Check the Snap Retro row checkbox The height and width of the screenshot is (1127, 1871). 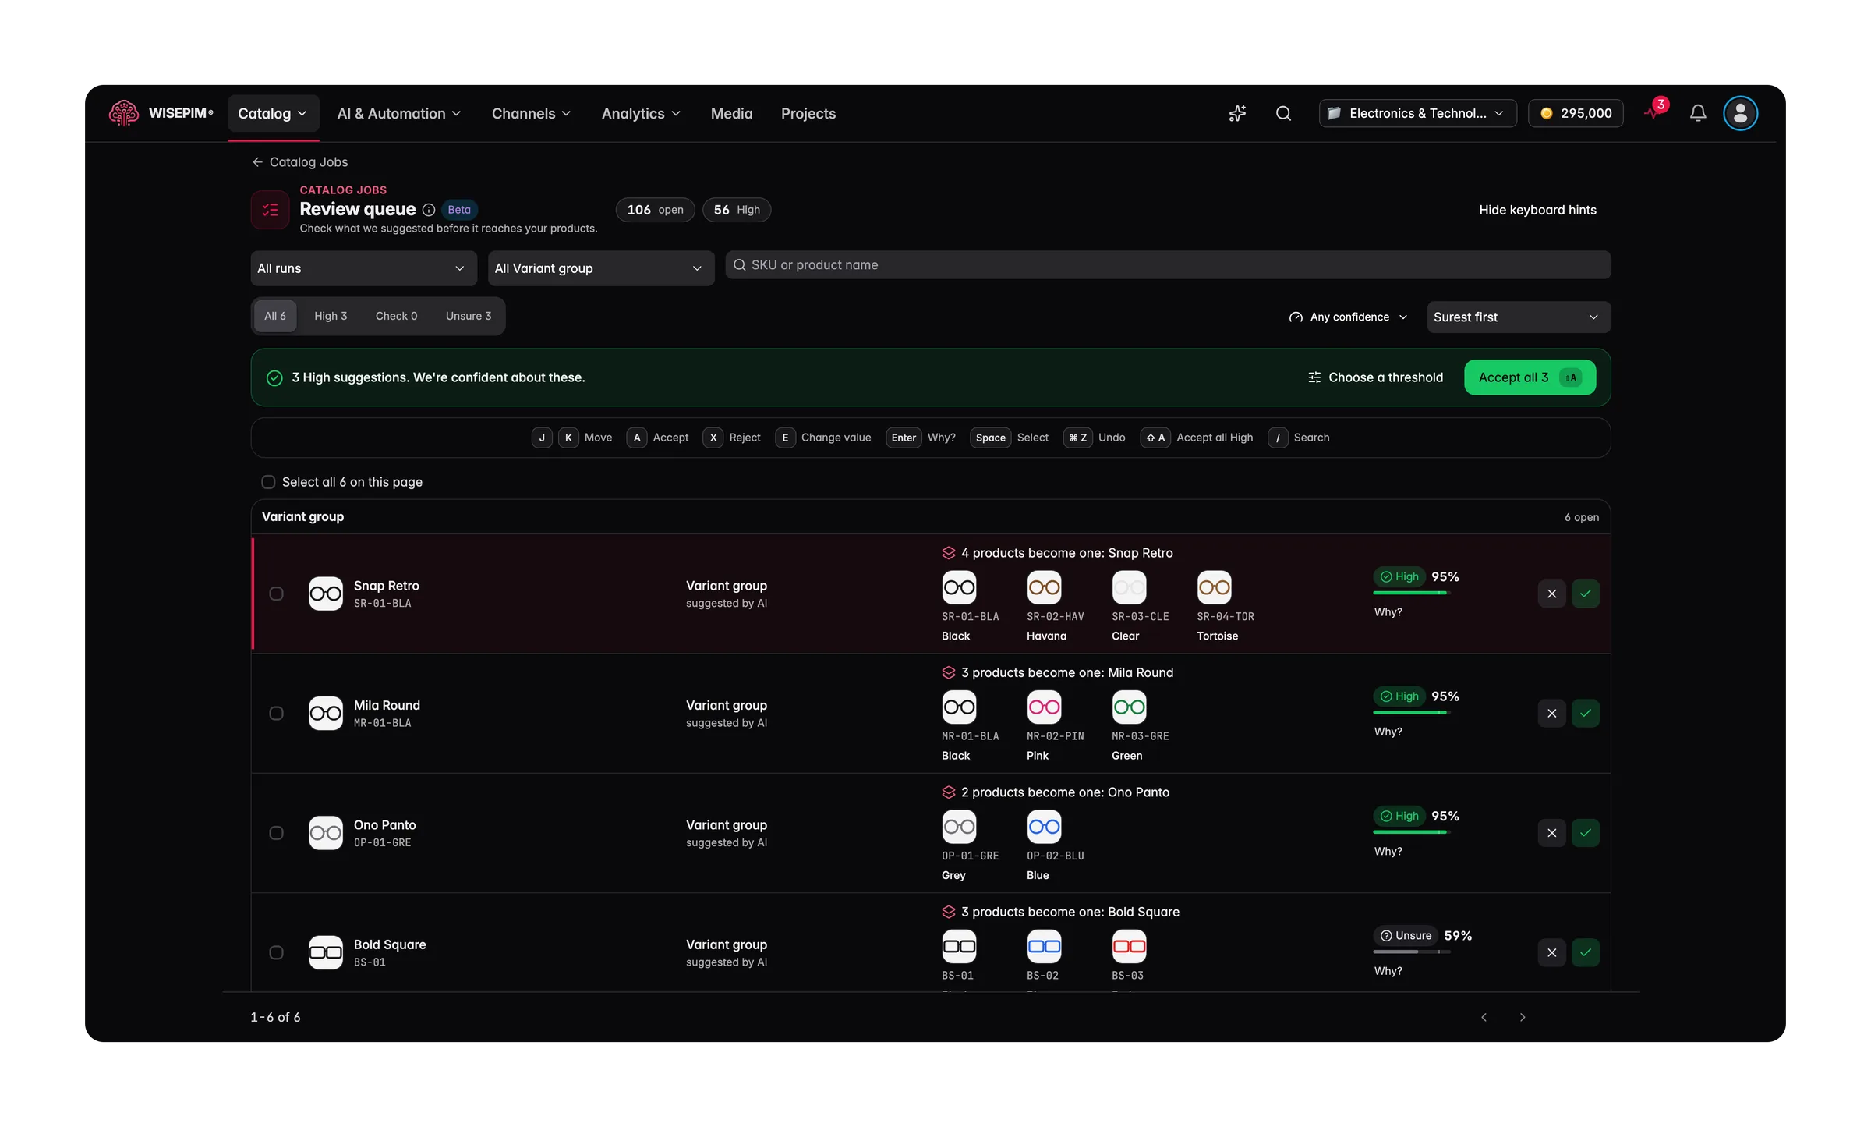click(276, 594)
